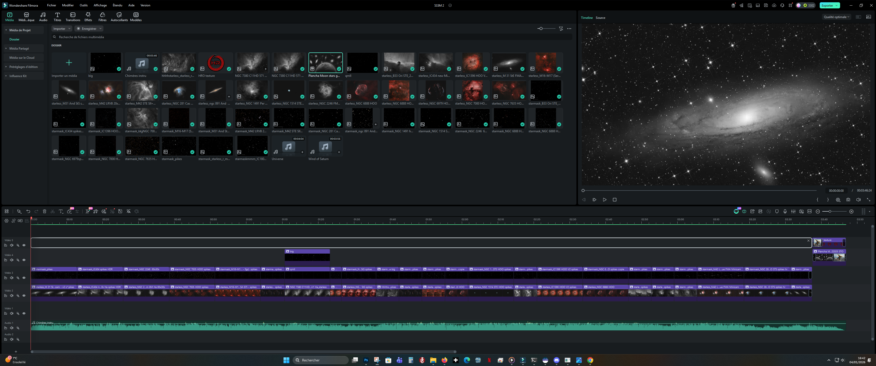
Task: Mute the Audio 1 track
Action: (11, 328)
